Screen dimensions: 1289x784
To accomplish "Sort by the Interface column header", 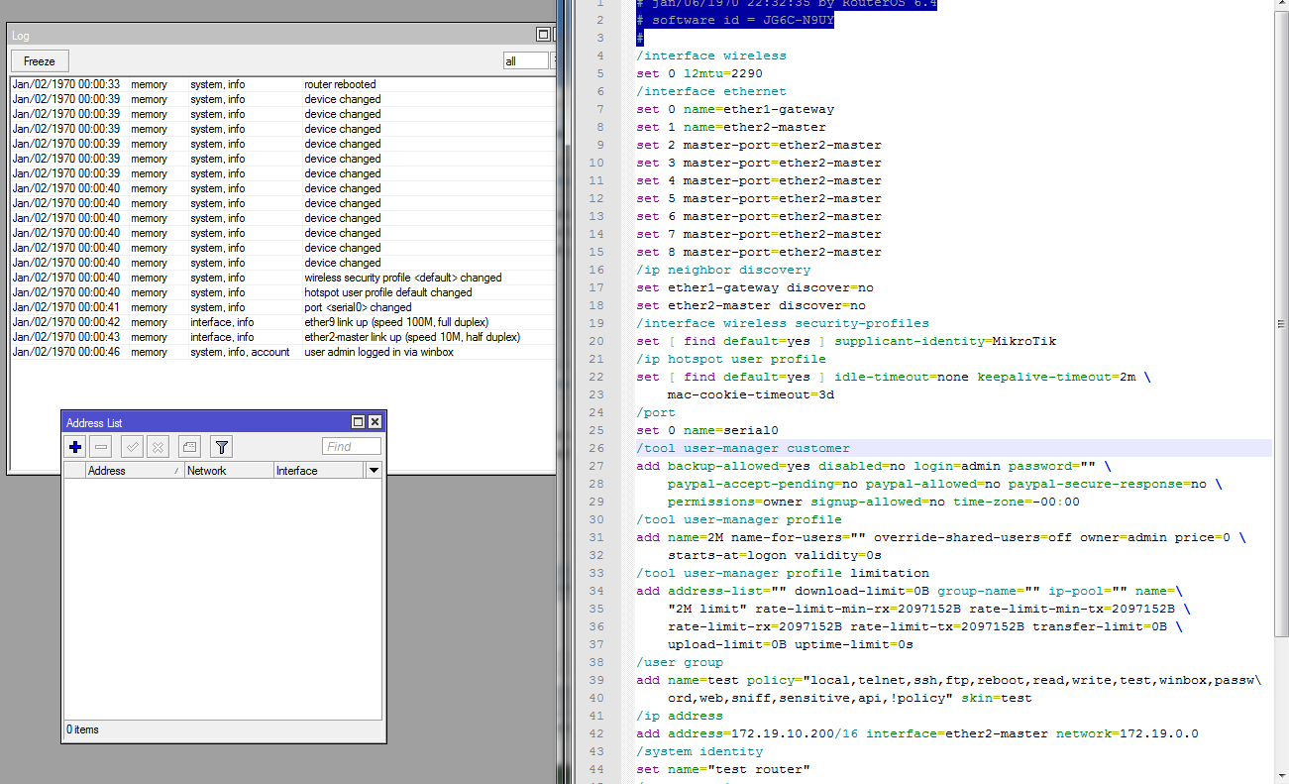I will tap(319, 471).
